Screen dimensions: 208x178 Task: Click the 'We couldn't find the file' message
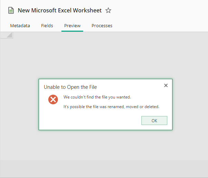click(97, 97)
